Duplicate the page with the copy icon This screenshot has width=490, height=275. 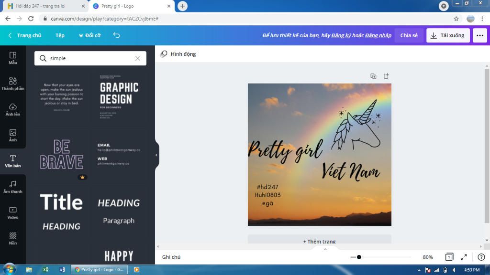(373, 76)
